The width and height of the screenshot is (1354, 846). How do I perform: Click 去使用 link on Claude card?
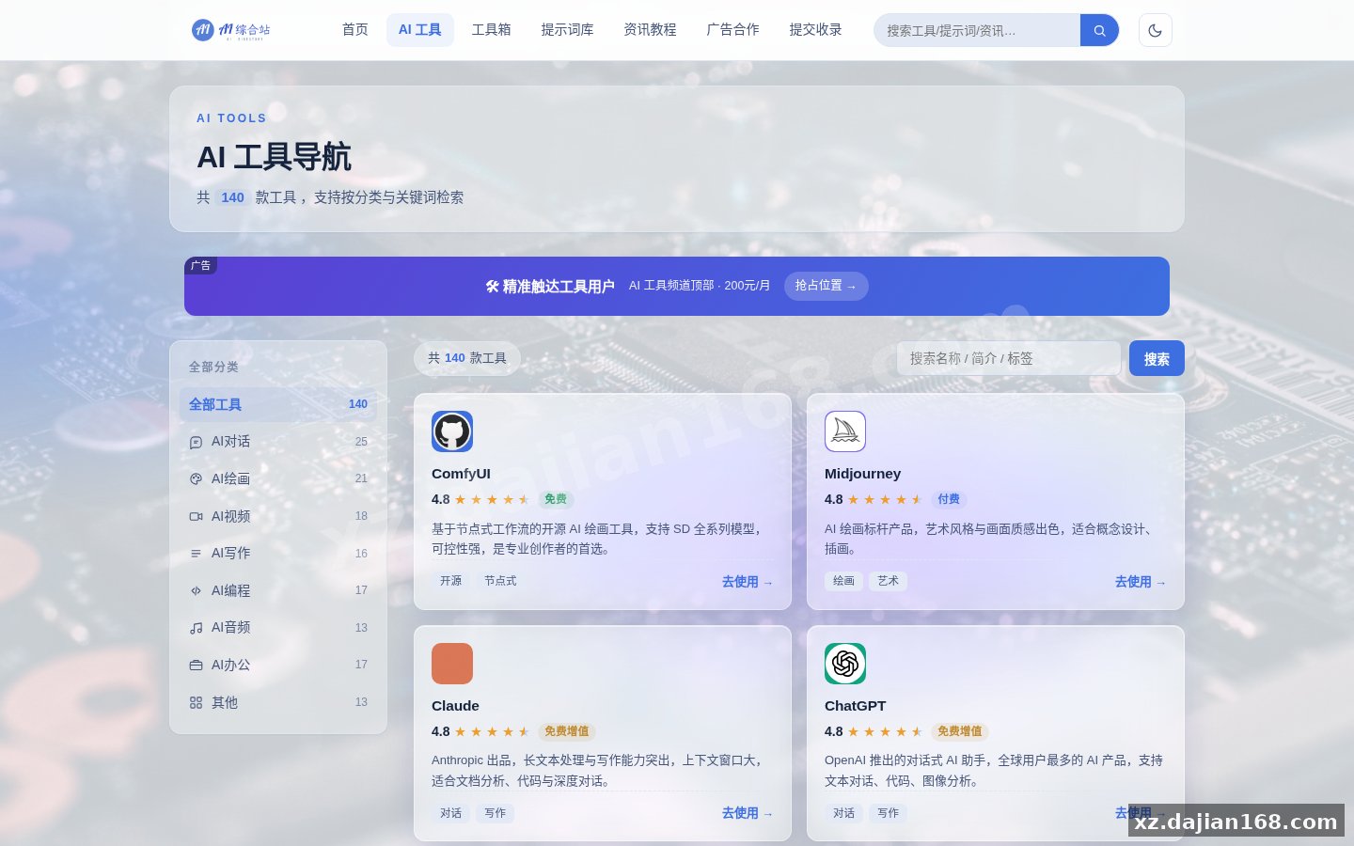pyautogui.click(x=748, y=813)
